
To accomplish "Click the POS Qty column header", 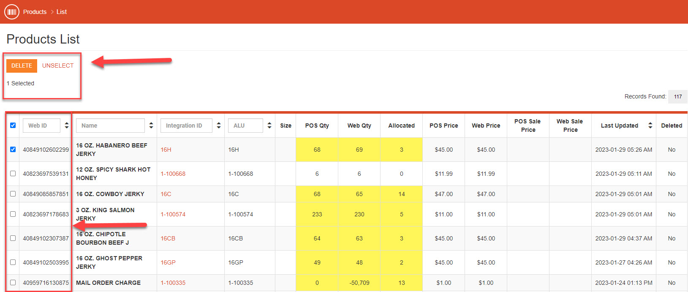I will [x=317, y=126].
